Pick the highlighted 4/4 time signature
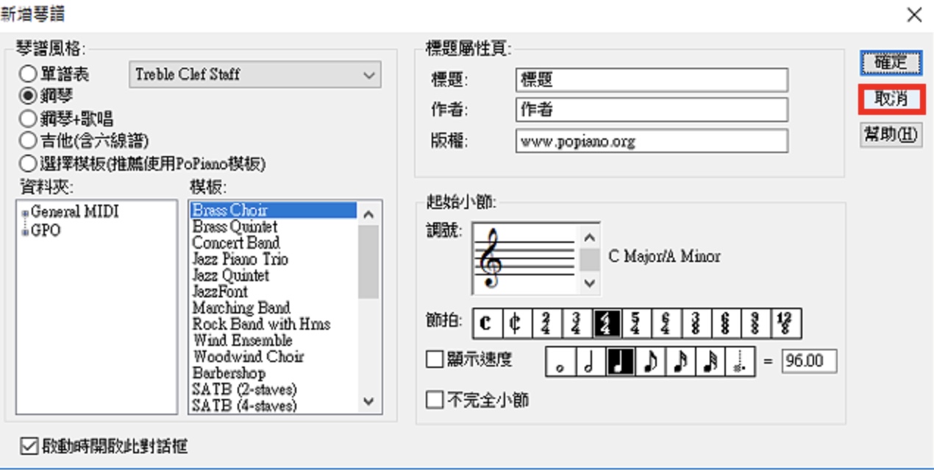Image resolution: width=934 pixels, height=474 pixels. (x=607, y=323)
